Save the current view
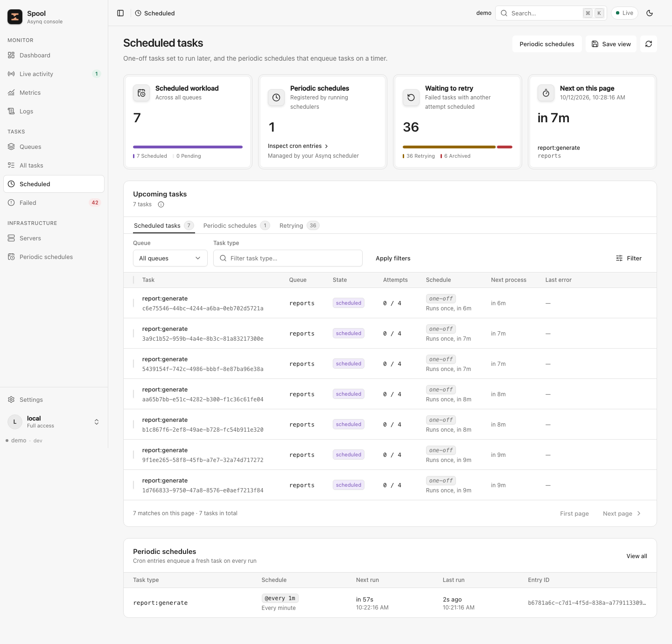Image resolution: width=672 pixels, height=644 pixels. [x=611, y=44]
